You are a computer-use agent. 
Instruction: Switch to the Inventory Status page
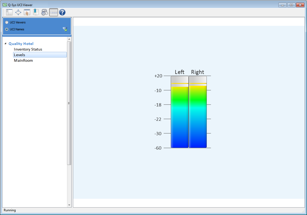28,49
